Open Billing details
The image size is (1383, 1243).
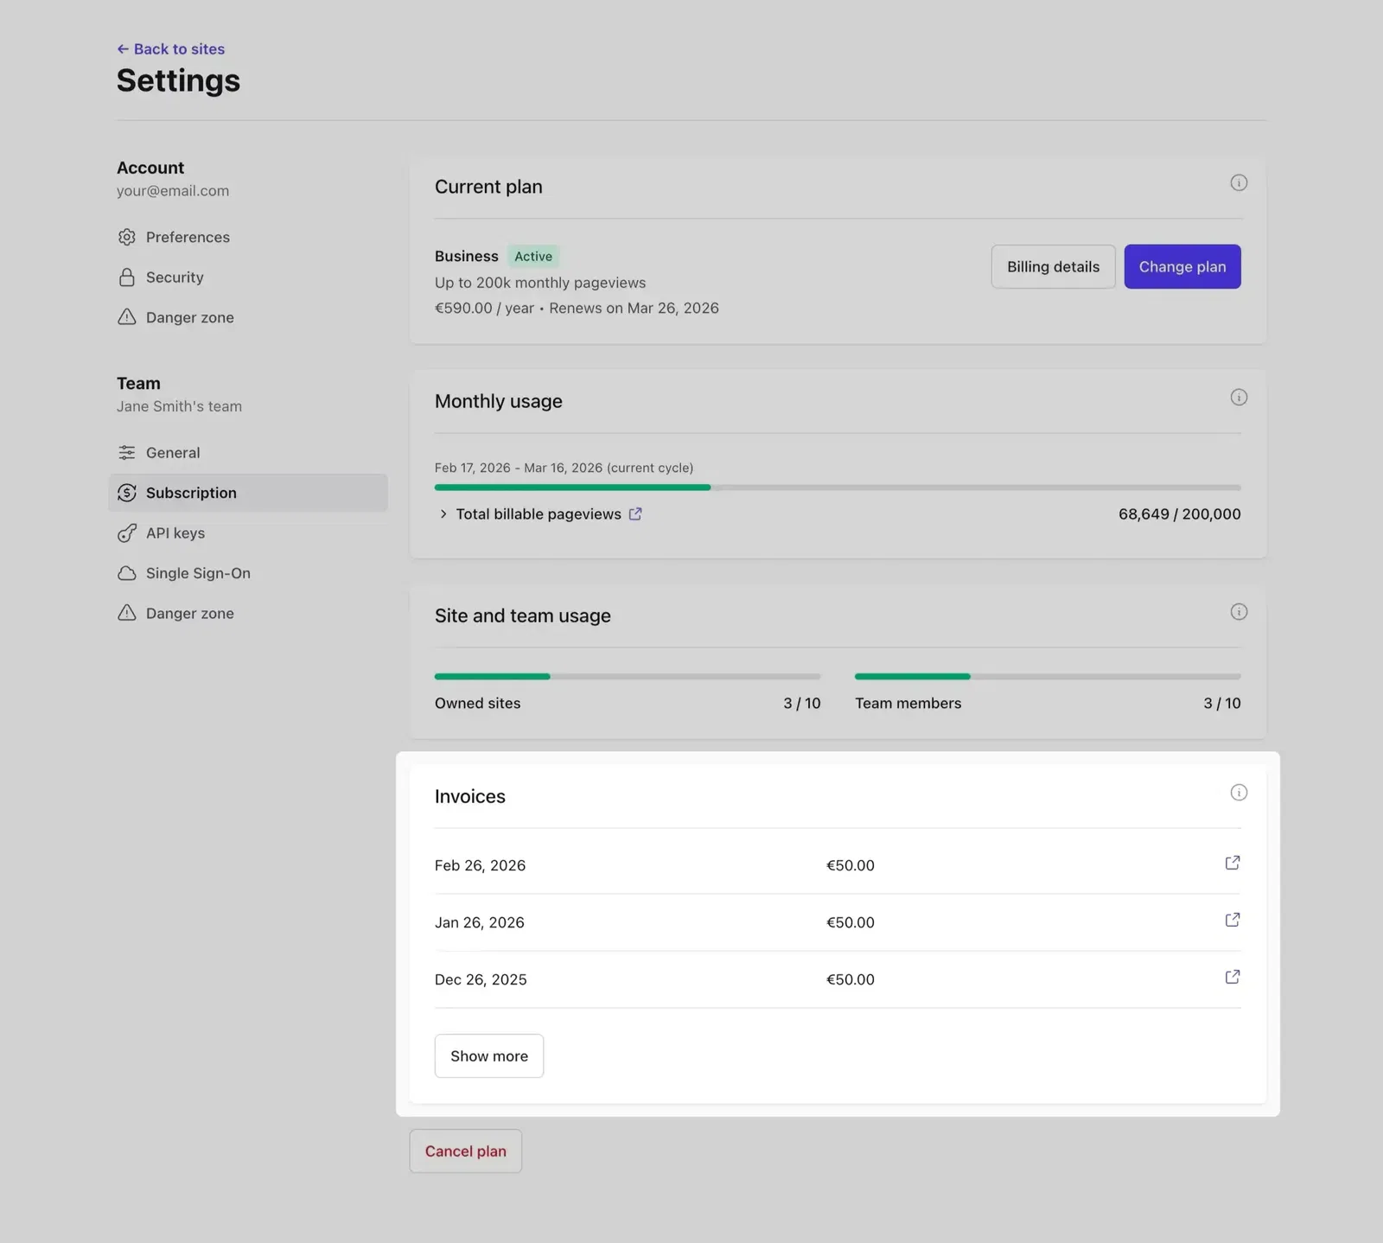coord(1053,266)
